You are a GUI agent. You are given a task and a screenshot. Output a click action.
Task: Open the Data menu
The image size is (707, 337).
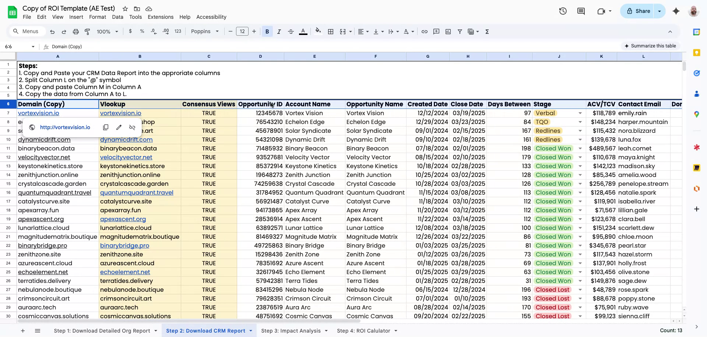click(x=117, y=17)
